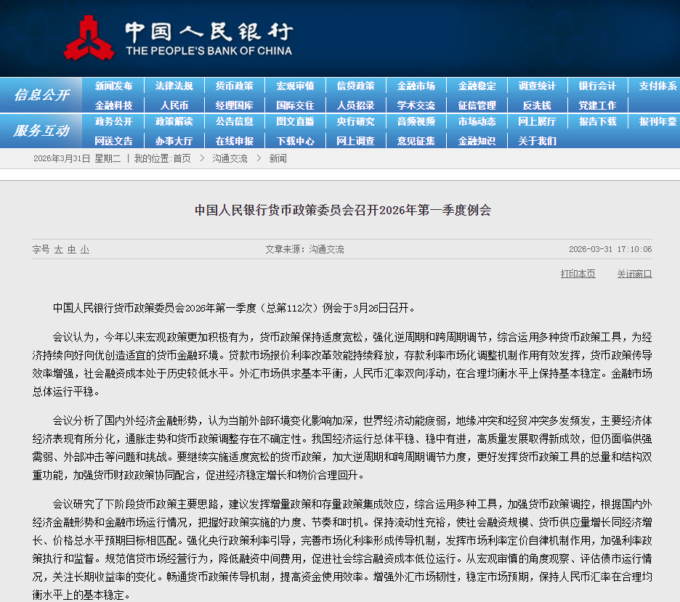Open the 党建工作 page
The image size is (680, 602).
(596, 105)
